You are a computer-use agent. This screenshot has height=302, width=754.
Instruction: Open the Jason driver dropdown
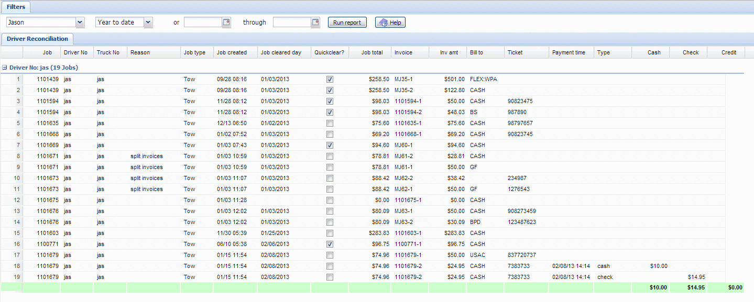click(x=80, y=23)
